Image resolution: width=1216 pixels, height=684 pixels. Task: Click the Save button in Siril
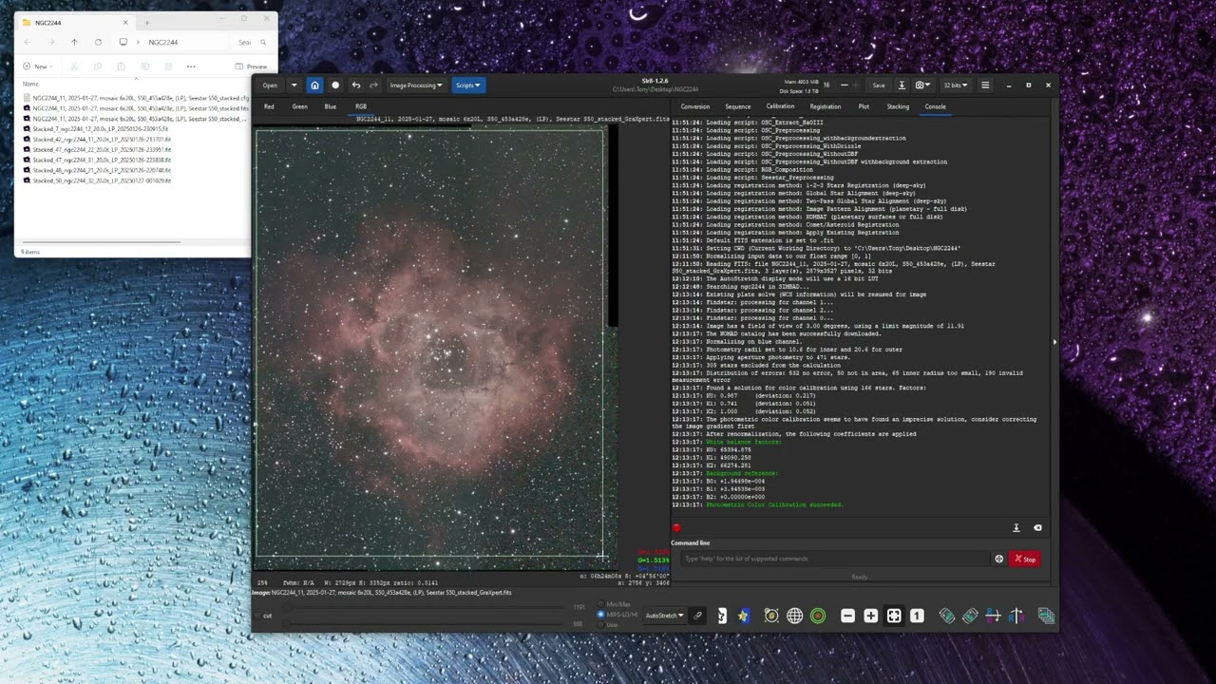click(879, 85)
